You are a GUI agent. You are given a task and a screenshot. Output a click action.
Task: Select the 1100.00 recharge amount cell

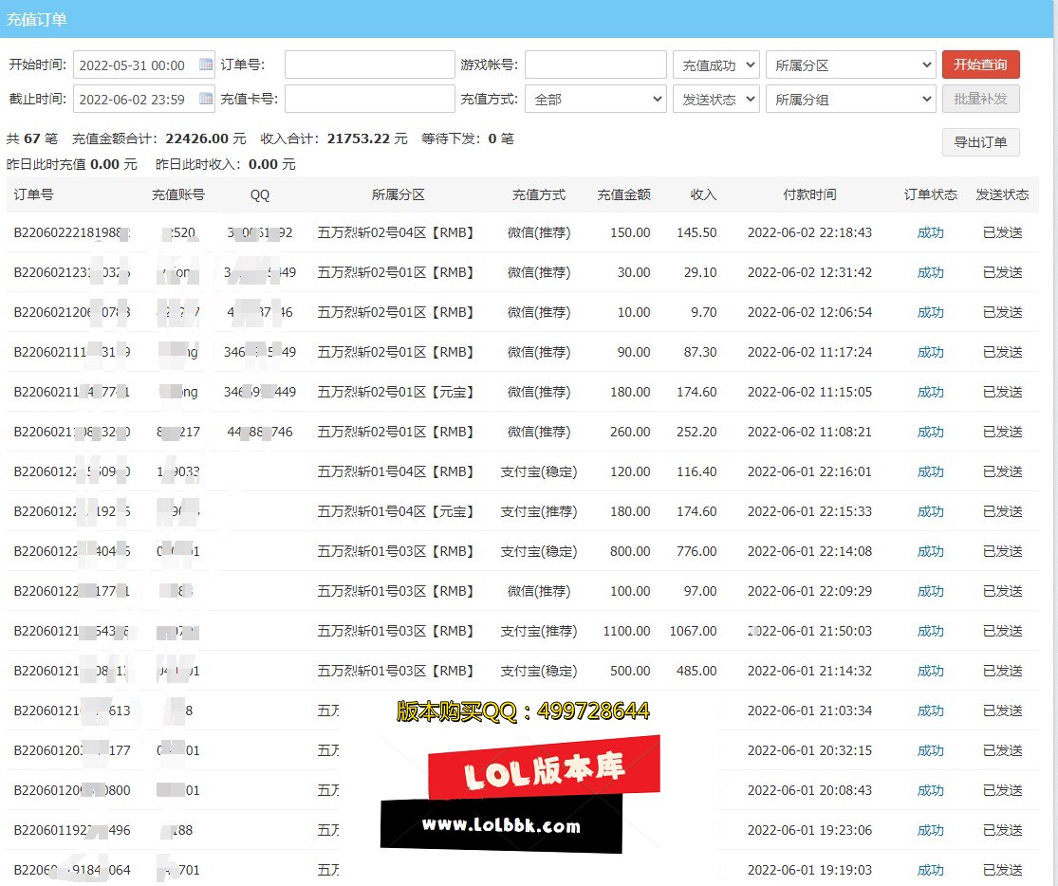(x=627, y=631)
